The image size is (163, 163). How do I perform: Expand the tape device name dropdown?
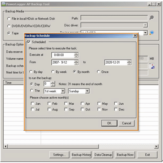[145, 33]
